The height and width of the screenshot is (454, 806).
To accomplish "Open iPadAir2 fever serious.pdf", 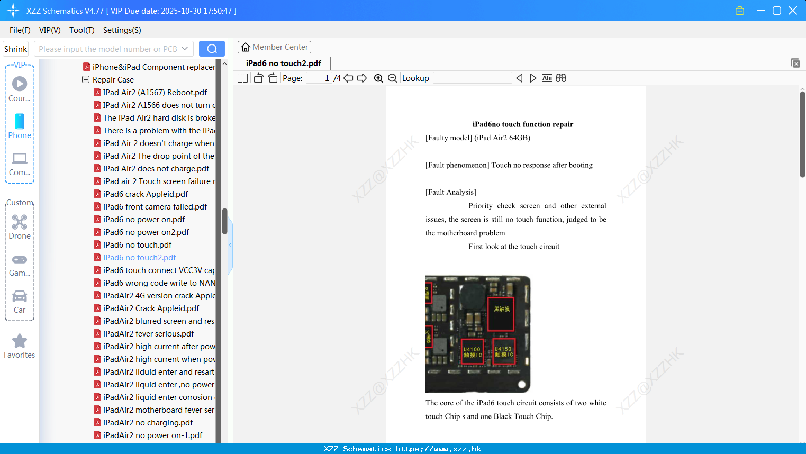I will (x=144, y=334).
